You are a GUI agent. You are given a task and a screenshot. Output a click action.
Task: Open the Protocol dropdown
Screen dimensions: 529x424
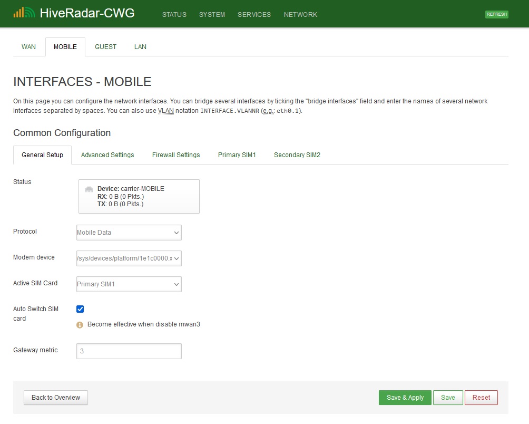(x=129, y=233)
